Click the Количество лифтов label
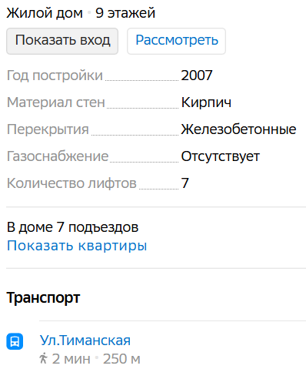 72,183
